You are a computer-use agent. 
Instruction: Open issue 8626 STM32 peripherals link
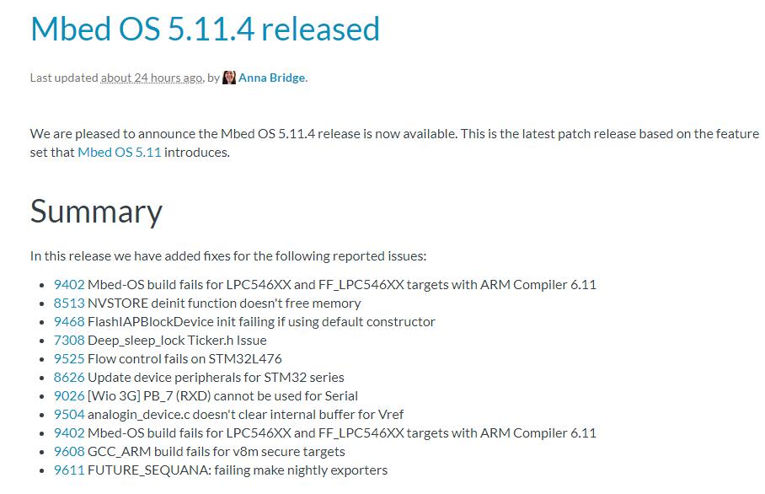click(x=69, y=378)
